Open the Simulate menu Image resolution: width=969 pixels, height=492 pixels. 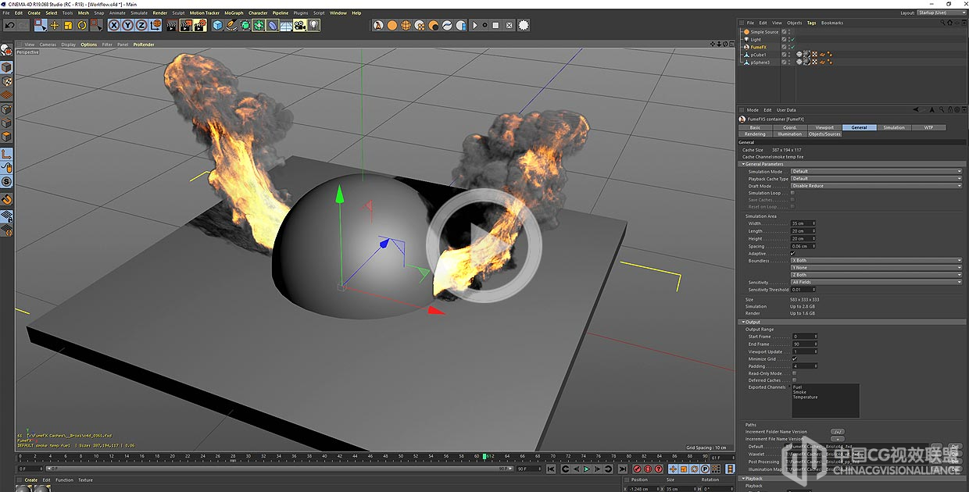(x=139, y=13)
